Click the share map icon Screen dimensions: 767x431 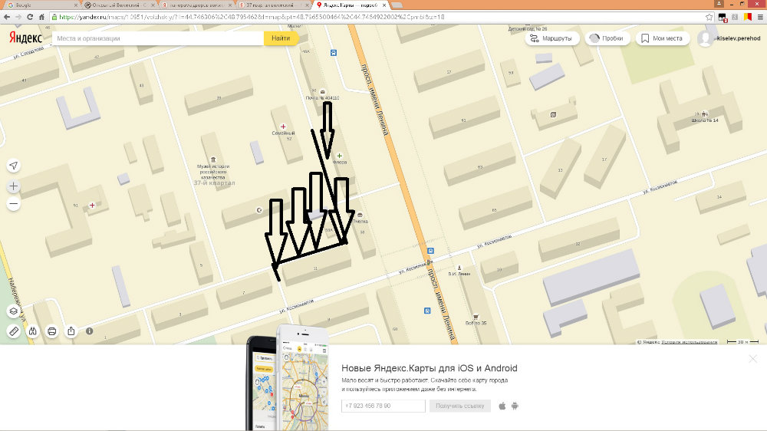coord(71,331)
